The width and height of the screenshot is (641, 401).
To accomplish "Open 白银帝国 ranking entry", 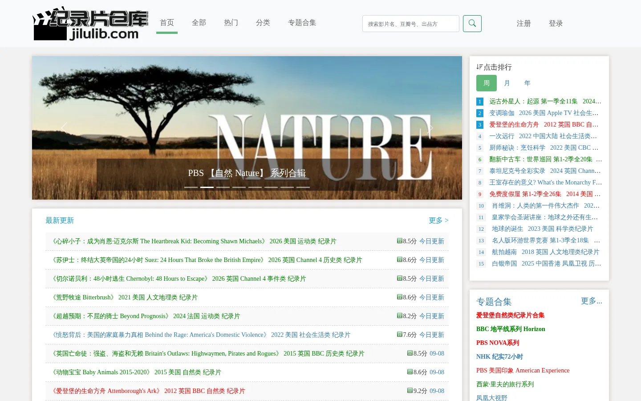I will click(x=547, y=264).
